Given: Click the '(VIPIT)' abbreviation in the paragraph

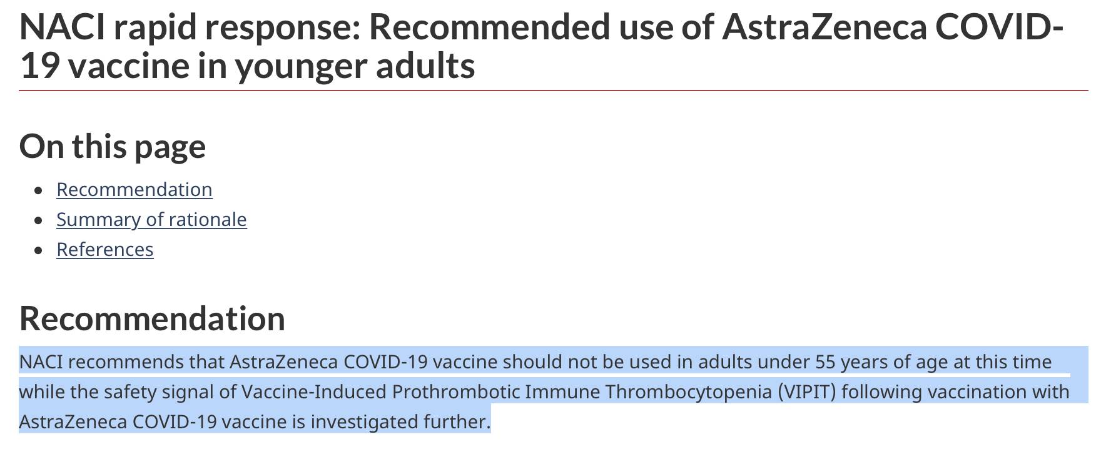Looking at the screenshot, I should (x=806, y=391).
